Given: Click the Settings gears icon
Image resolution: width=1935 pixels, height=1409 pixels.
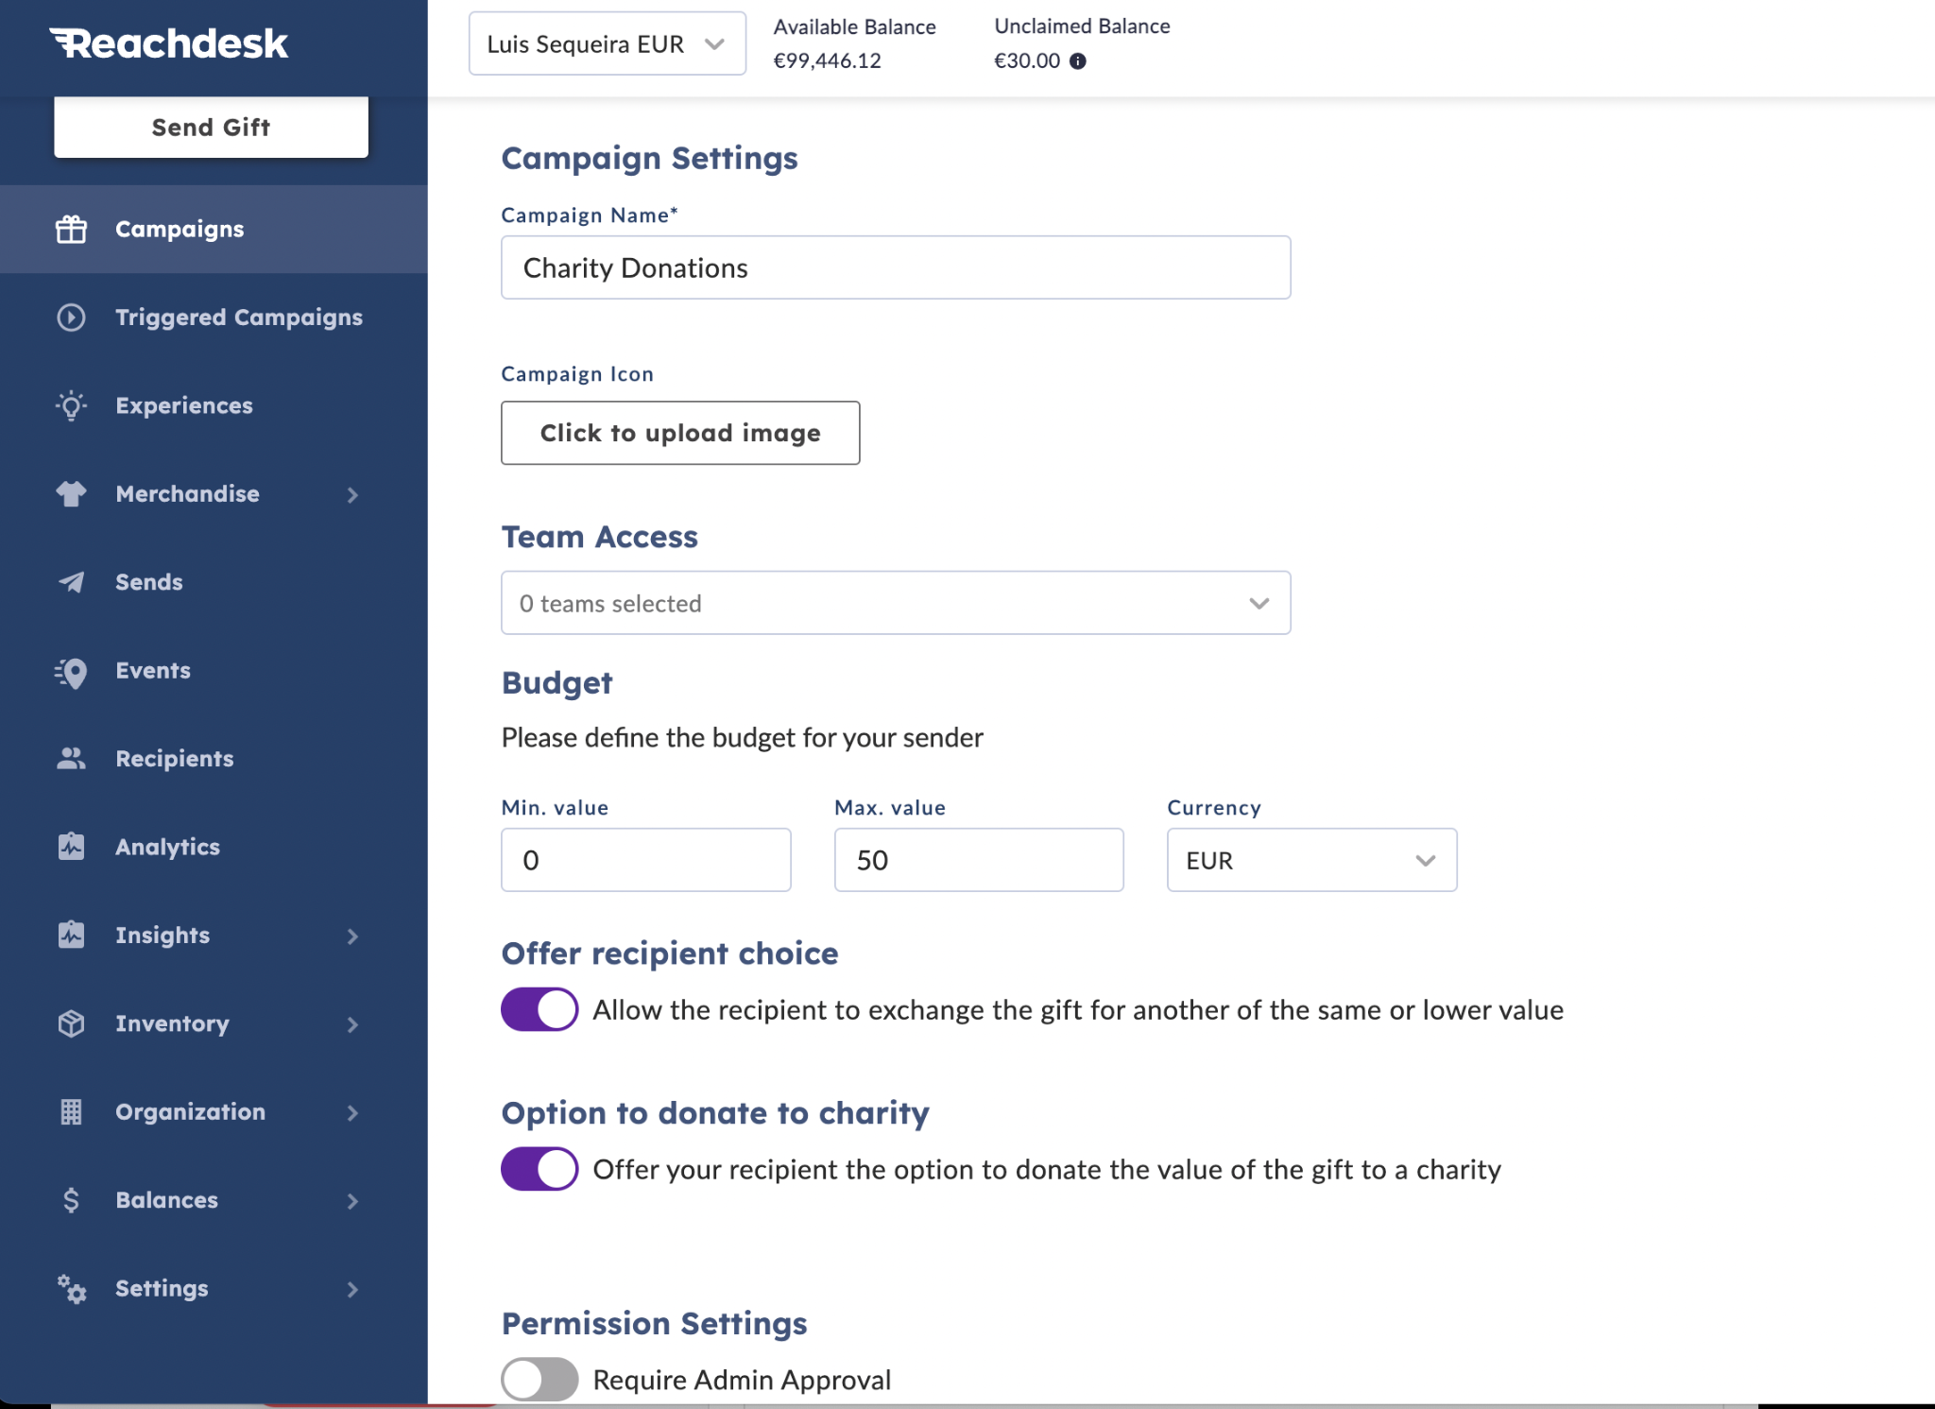Looking at the screenshot, I should click(71, 1289).
